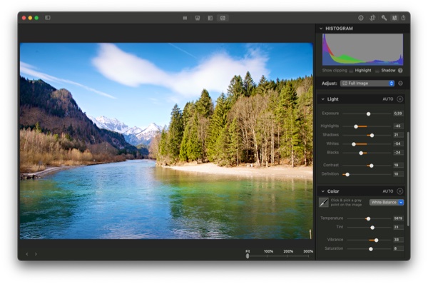Toggle the sidebar icon in the title bar
This screenshot has width=428, height=284.
tap(48, 18)
